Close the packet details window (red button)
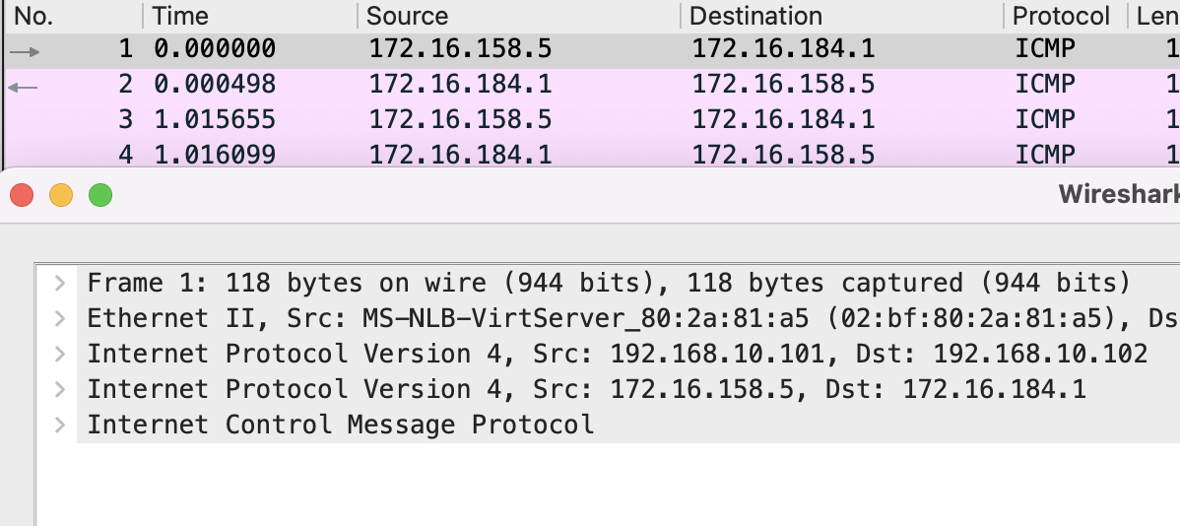The width and height of the screenshot is (1180, 526). click(22, 195)
